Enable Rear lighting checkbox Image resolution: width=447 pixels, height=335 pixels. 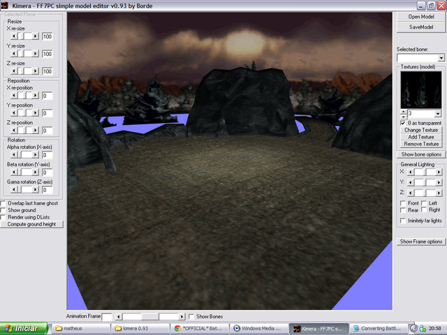[x=403, y=210]
